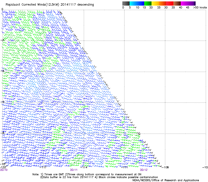208x182 pixels.
Task: Click the '25' legend scale label
Action: pyautogui.click(x=159, y=8)
